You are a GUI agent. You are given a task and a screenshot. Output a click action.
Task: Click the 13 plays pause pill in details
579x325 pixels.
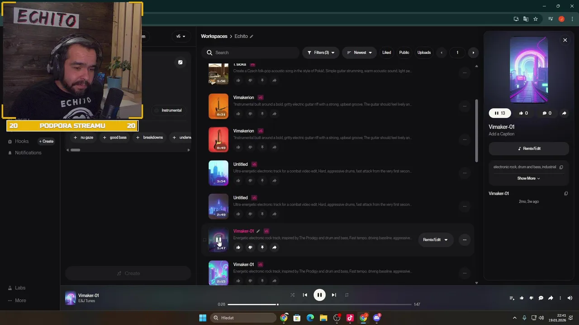coord(500,113)
